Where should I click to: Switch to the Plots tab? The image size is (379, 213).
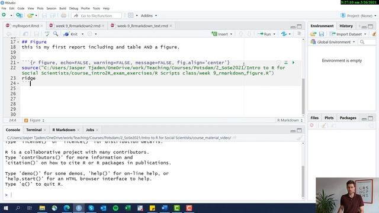pyautogui.click(x=329, y=118)
